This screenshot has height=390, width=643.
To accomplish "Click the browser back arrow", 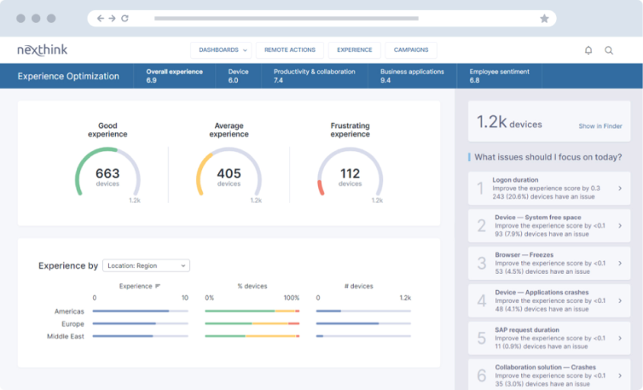I will pos(101,18).
